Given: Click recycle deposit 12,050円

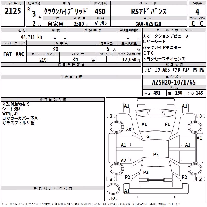Looking at the screenshot, I should (131, 60).
